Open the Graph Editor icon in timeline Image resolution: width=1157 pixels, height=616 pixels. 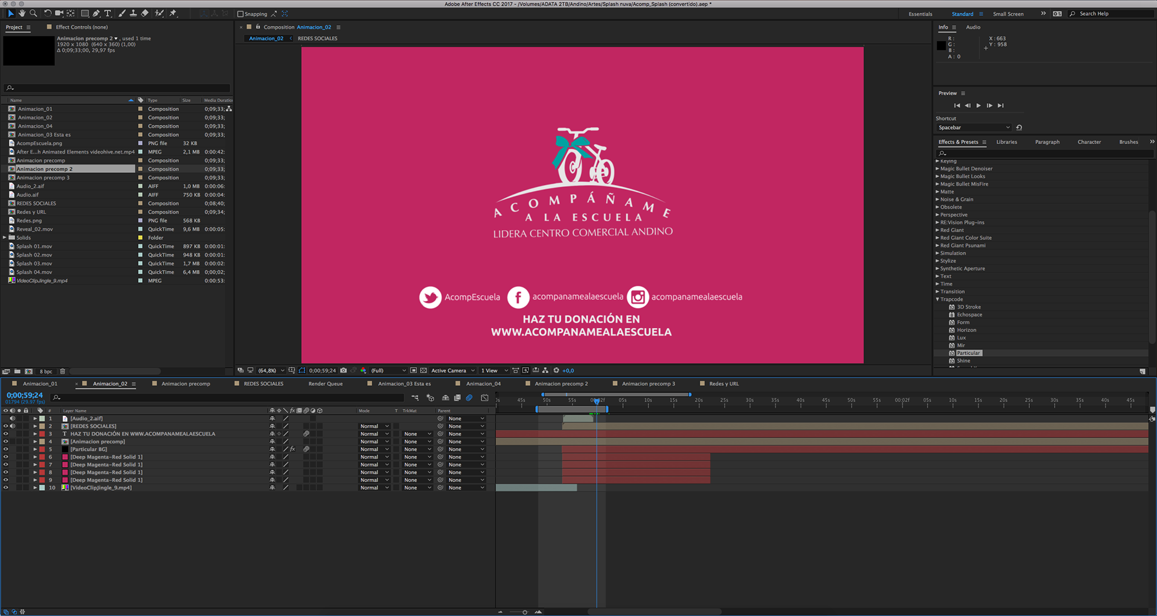coord(484,398)
